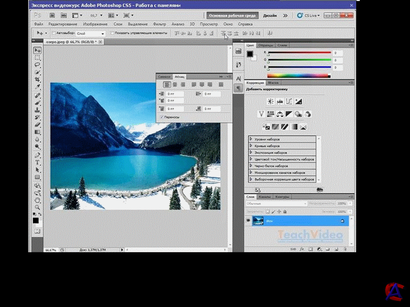This screenshot has width=410, height=307.
Task: Click the Основная рабочая среда workspace button
Action: [233, 15]
